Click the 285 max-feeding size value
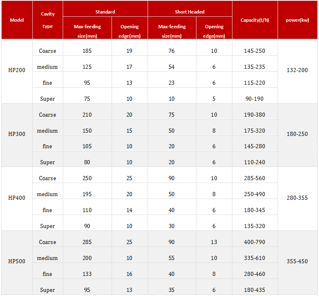 coord(87,242)
